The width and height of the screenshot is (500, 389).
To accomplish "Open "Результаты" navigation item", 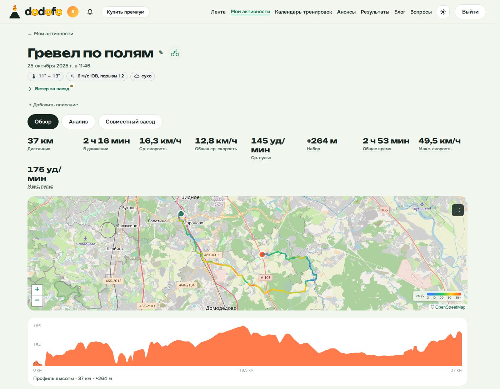I will tap(375, 12).
